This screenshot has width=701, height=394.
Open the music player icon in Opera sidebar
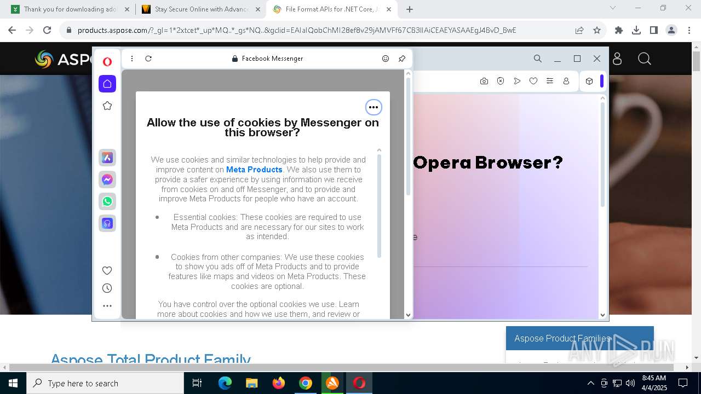tap(107, 223)
